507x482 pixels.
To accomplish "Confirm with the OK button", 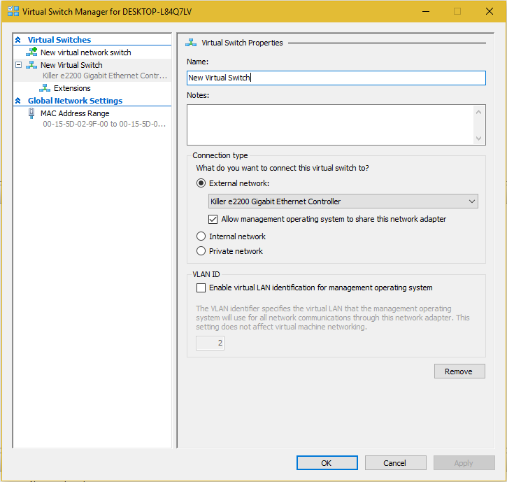I will point(327,462).
